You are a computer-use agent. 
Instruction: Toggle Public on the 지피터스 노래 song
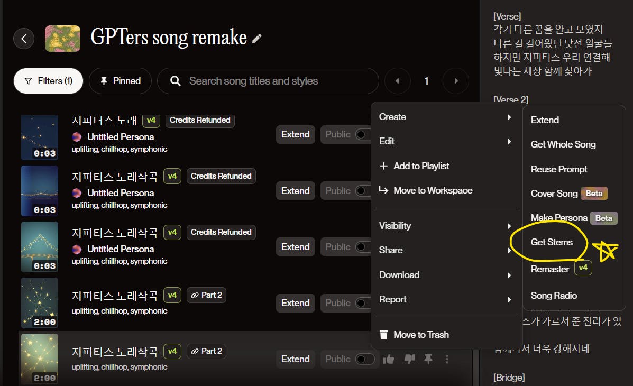pos(363,134)
